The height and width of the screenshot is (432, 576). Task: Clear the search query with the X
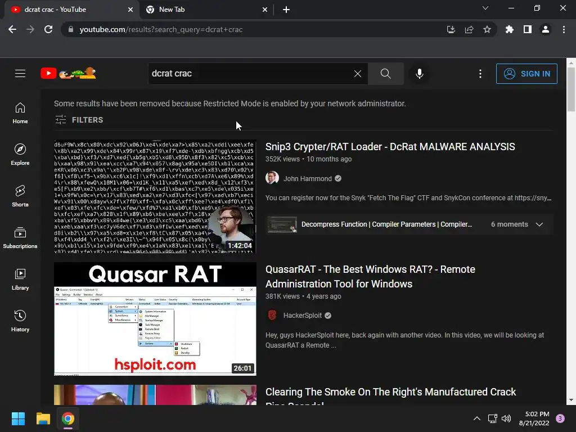pos(357,74)
